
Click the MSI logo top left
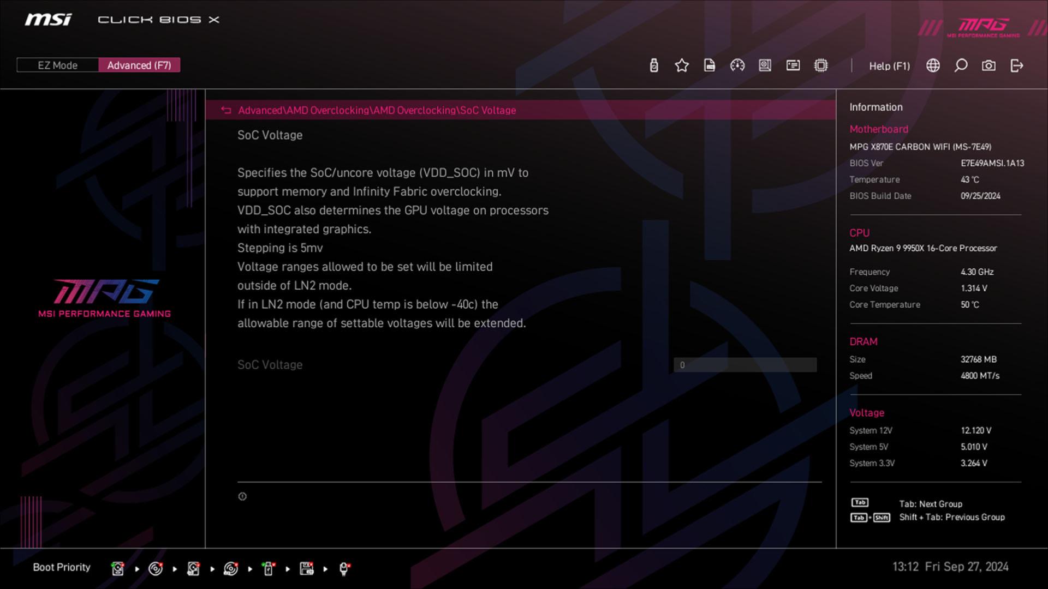coord(48,20)
